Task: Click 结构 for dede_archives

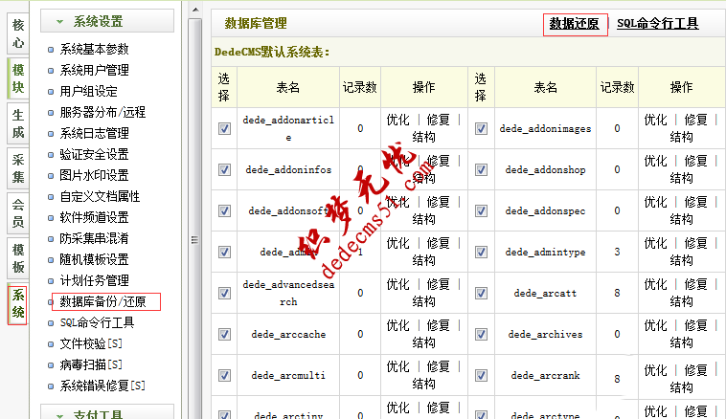Action: [681, 343]
